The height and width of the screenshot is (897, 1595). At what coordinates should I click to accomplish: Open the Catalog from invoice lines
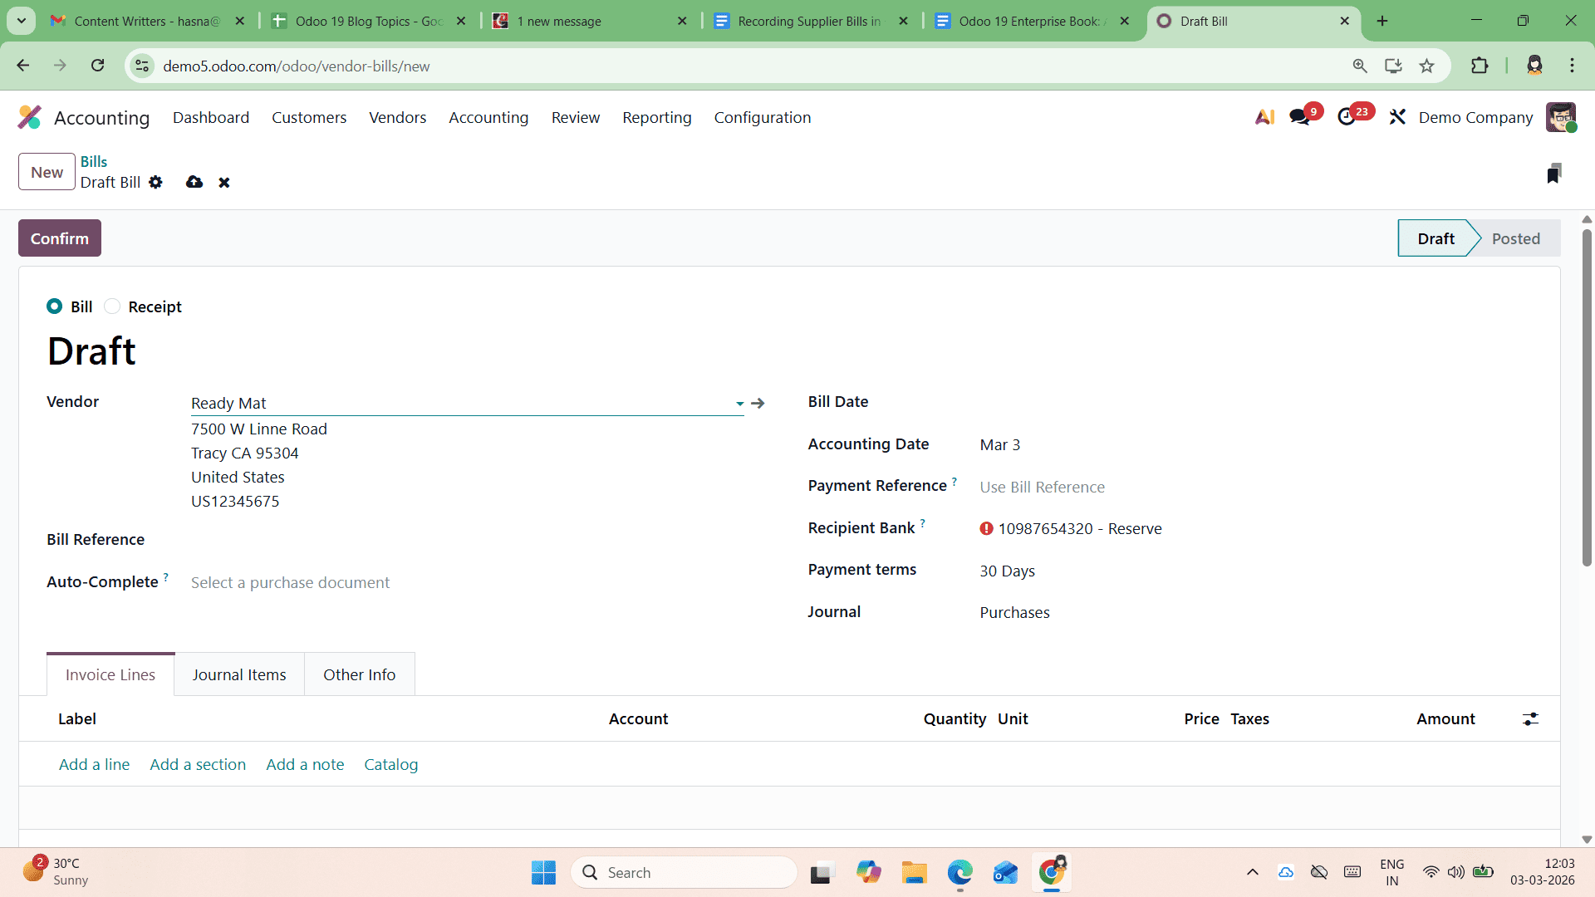click(x=390, y=764)
